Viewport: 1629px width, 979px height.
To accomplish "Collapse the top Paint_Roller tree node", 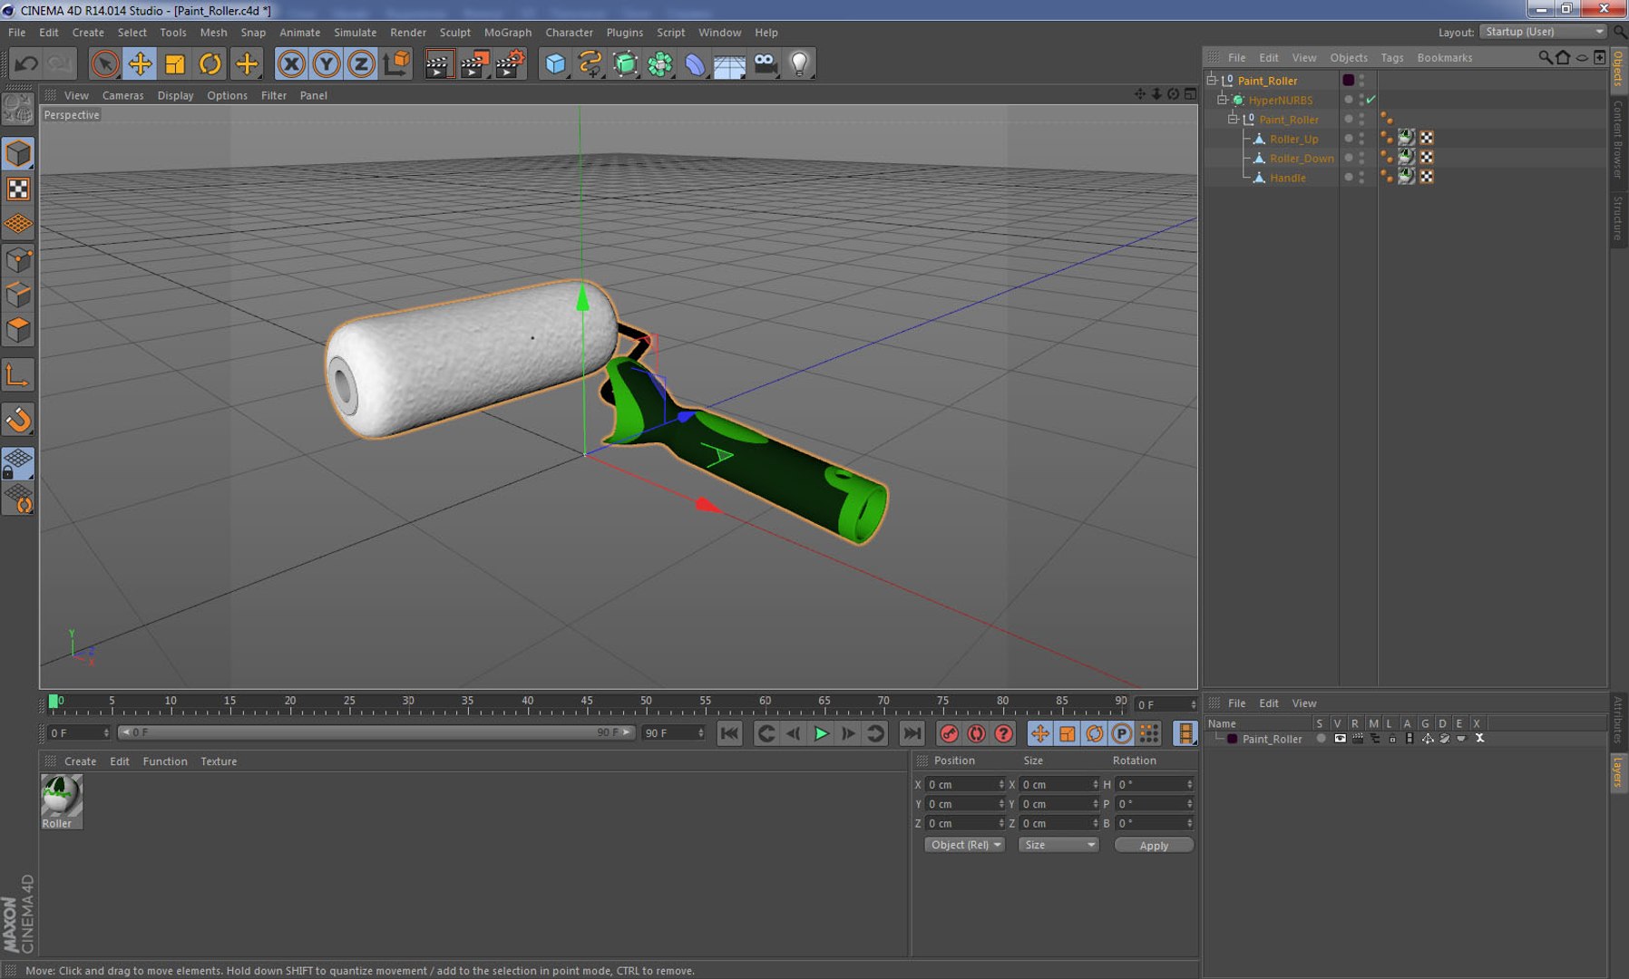I will pos(1211,80).
